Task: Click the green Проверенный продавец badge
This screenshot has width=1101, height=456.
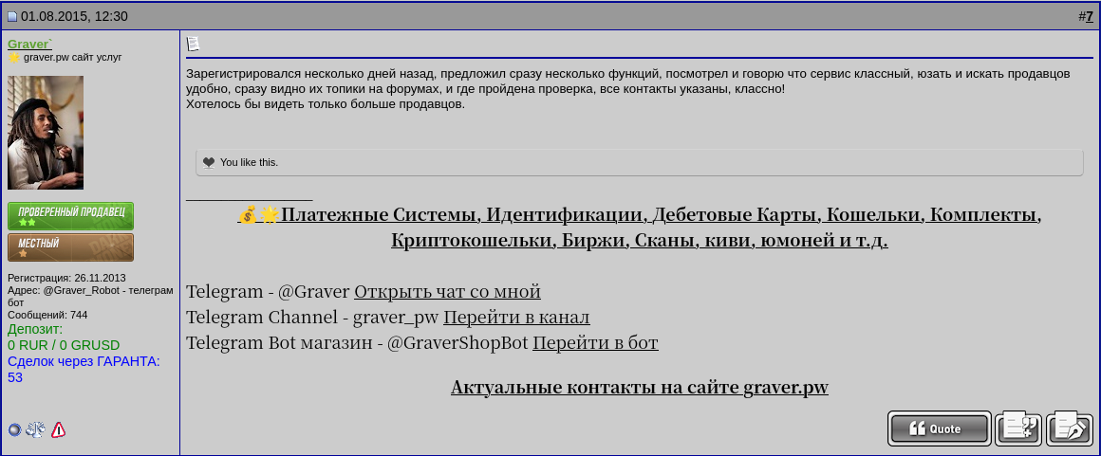Action: click(70, 216)
